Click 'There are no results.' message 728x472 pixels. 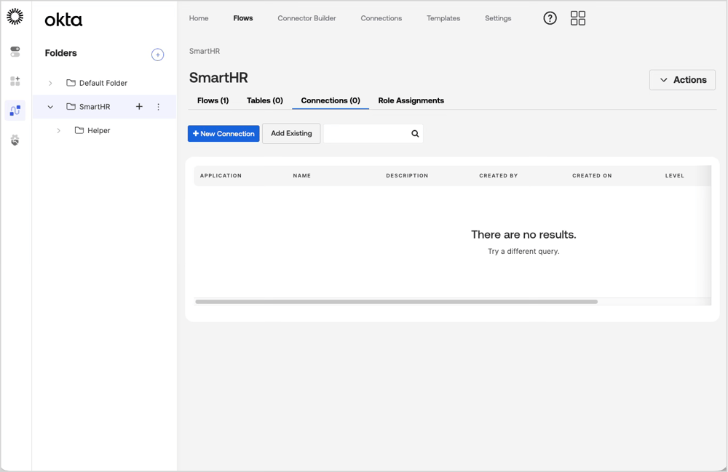523,235
